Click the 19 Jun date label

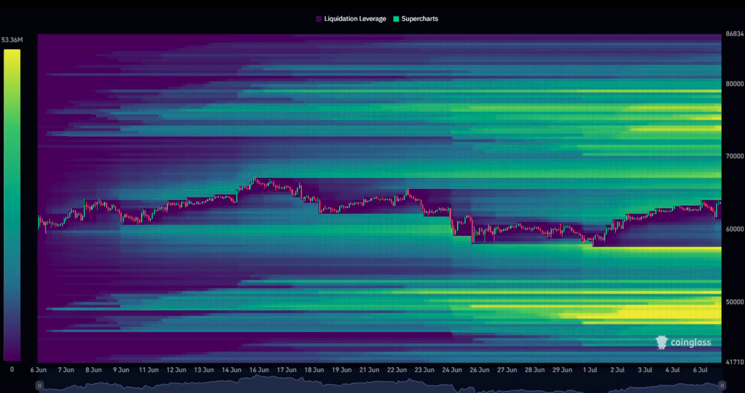pos(342,370)
